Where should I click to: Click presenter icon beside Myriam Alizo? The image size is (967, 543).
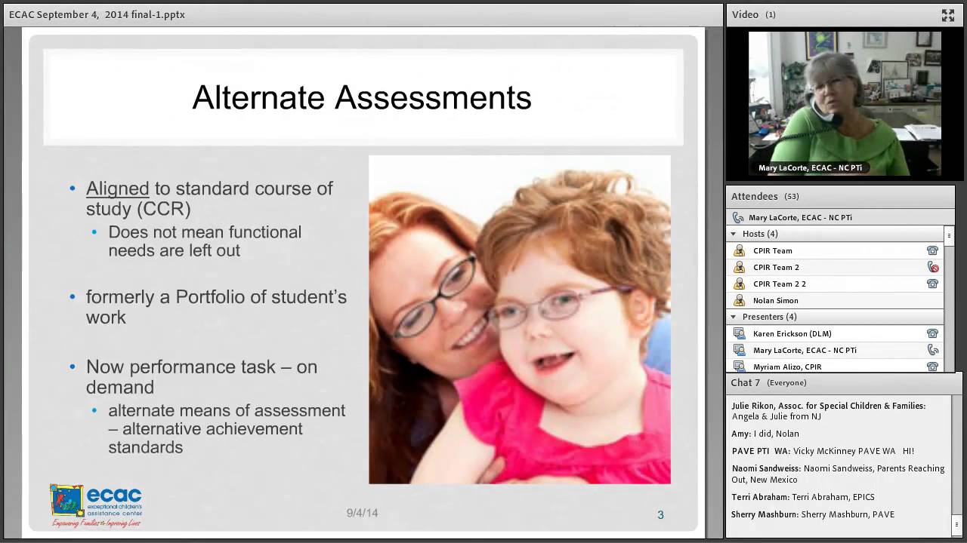pos(739,367)
